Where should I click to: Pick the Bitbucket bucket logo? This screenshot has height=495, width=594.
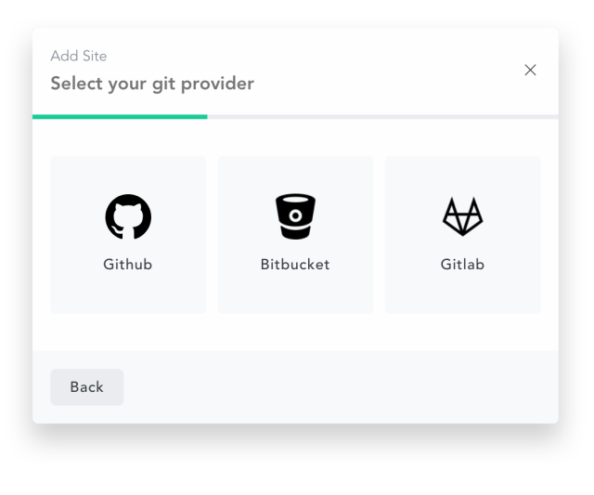coord(295,216)
